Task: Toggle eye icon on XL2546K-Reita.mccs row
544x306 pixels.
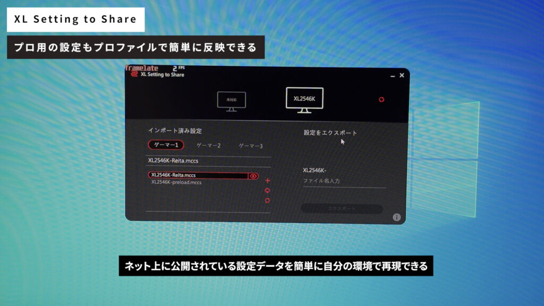Action: [x=253, y=176]
